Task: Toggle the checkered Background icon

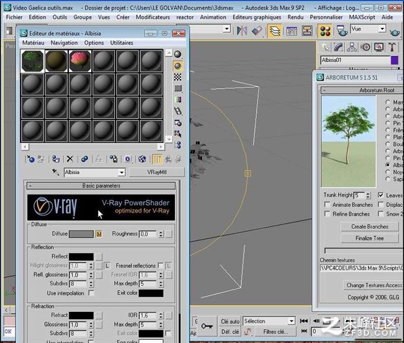Action: tap(178, 77)
